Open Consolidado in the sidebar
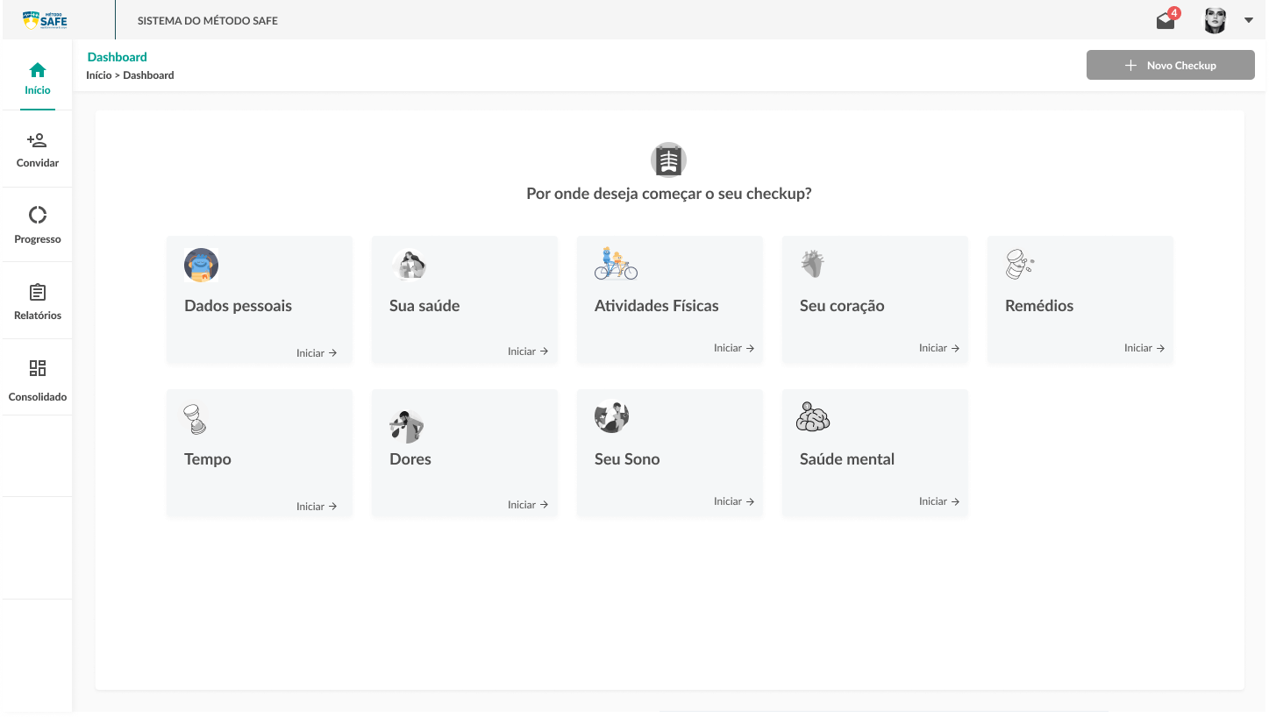 click(38, 380)
